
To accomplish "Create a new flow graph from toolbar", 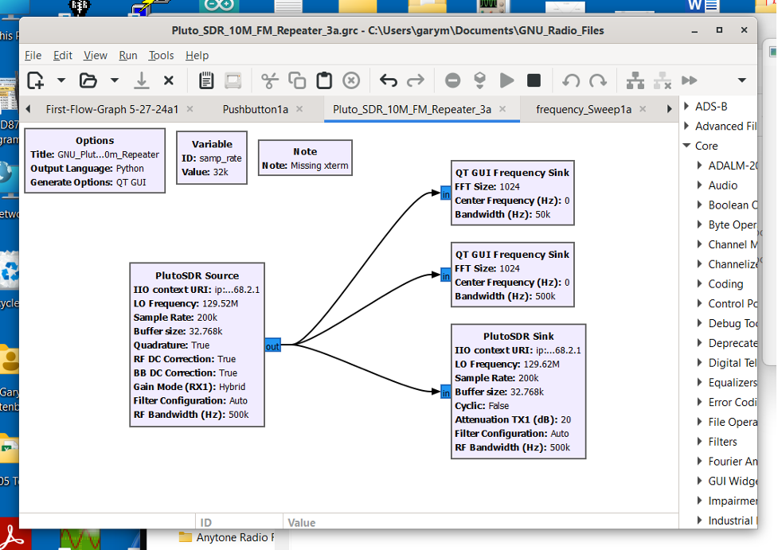I will coord(36,80).
